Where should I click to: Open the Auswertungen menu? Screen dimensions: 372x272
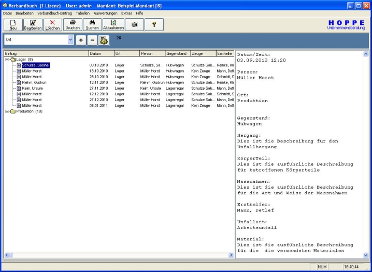click(x=105, y=12)
